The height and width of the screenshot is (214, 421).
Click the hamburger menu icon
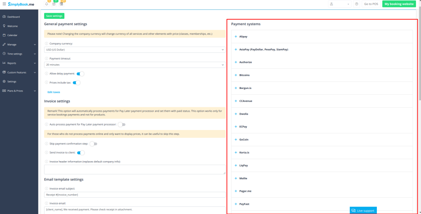point(4,4)
